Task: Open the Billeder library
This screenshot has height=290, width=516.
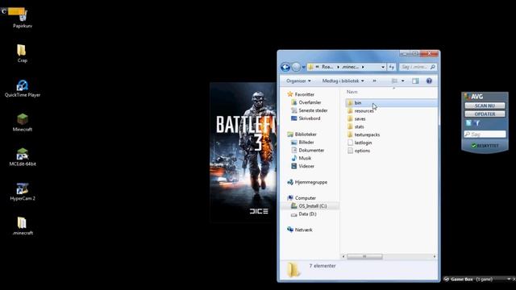Action: point(302,143)
